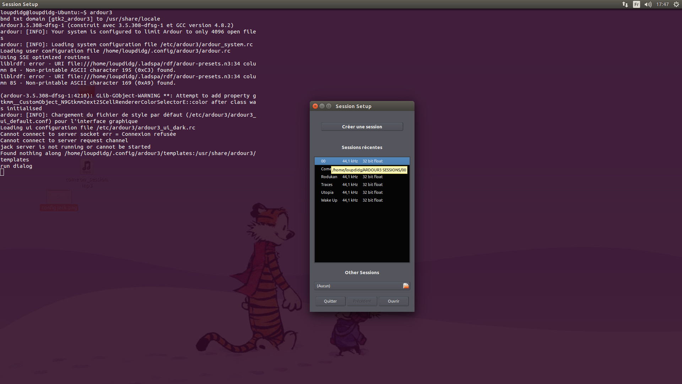Image resolution: width=682 pixels, height=384 pixels.
Task: Minimize the Session Setup dialog
Action: click(322, 106)
